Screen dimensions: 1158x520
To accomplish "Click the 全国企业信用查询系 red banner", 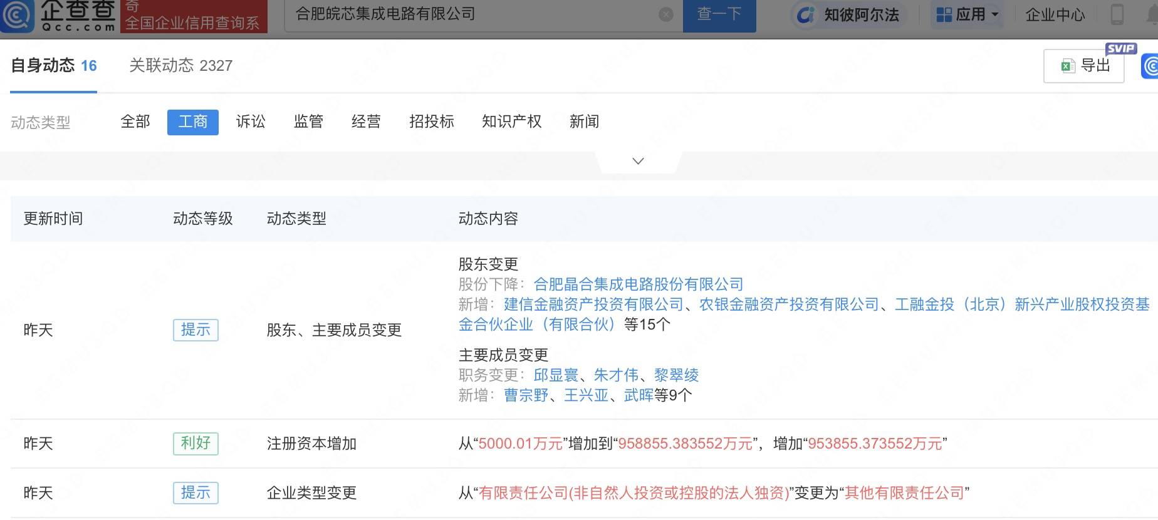I will tap(194, 16).
